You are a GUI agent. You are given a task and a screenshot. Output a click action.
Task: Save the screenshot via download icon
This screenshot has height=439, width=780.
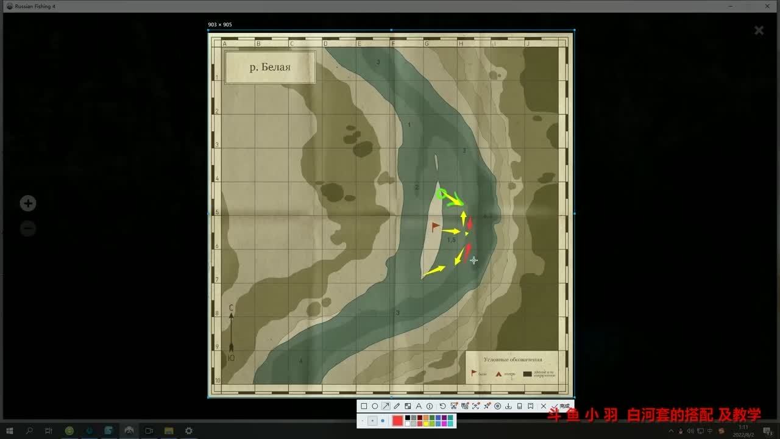(508, 406)
